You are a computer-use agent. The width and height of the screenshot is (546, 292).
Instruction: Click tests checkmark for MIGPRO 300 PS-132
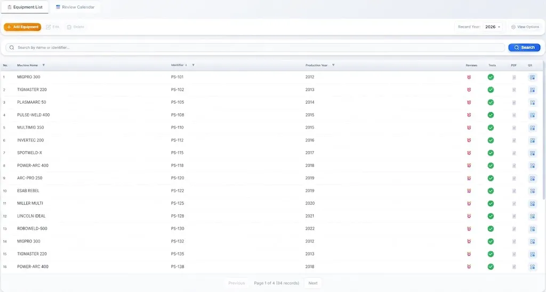[x=491, y=241]
